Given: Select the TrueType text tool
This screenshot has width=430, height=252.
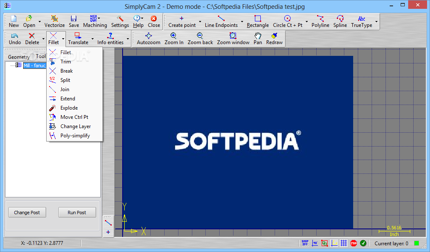Looking at the screenshot, I should coord(362,21).
